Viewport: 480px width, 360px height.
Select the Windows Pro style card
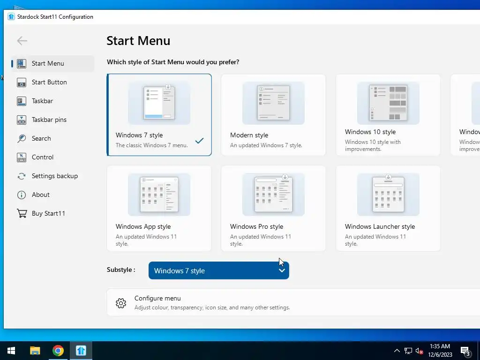coord(273,209)
